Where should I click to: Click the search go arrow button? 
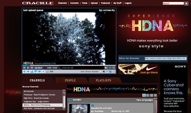[186, 3]
